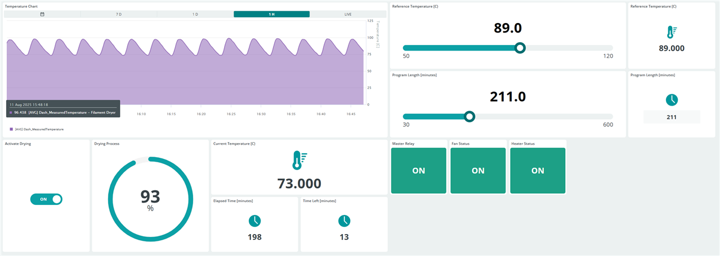The height and width of the screenshot is (256, 720).
Task: Toggle the Master Relay ON tile
Action: point(419,171)
